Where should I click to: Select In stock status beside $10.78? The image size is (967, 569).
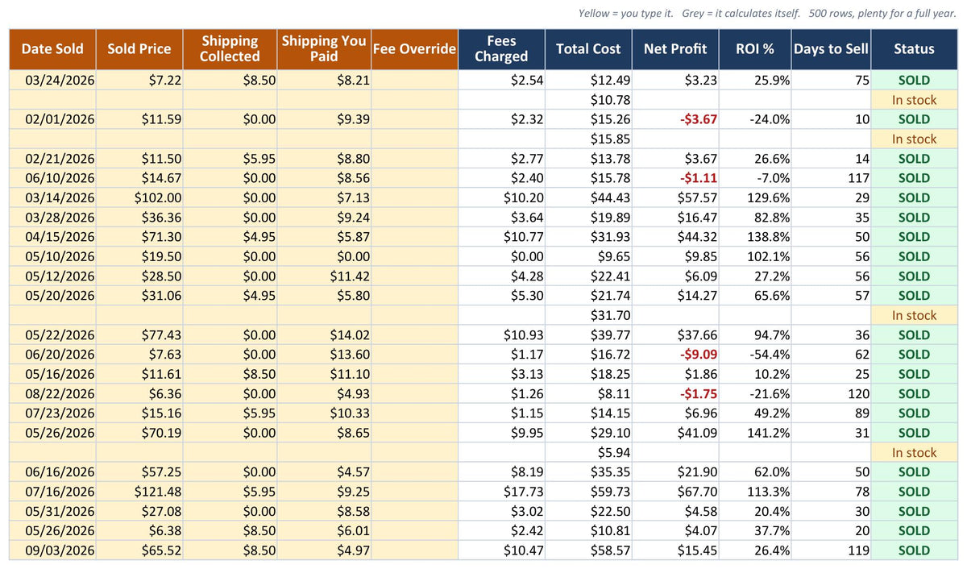915,100
